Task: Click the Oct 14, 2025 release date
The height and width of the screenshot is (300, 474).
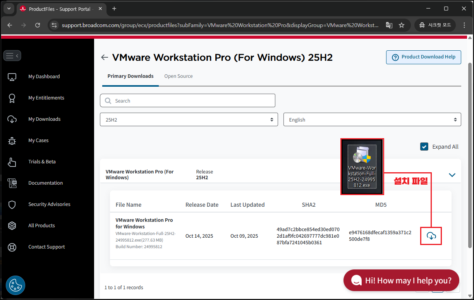Action: point(199,236)
